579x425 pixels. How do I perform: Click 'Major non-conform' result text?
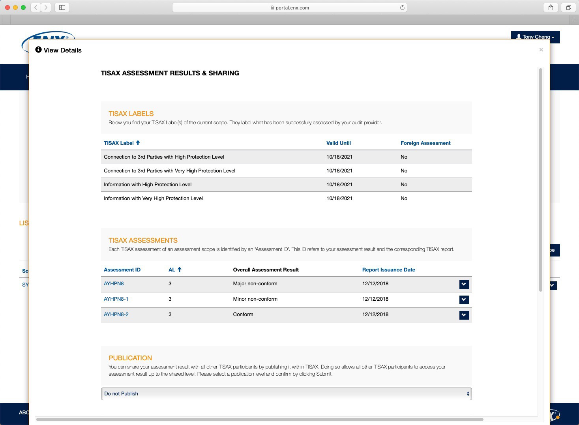click(x=255, y=283)
